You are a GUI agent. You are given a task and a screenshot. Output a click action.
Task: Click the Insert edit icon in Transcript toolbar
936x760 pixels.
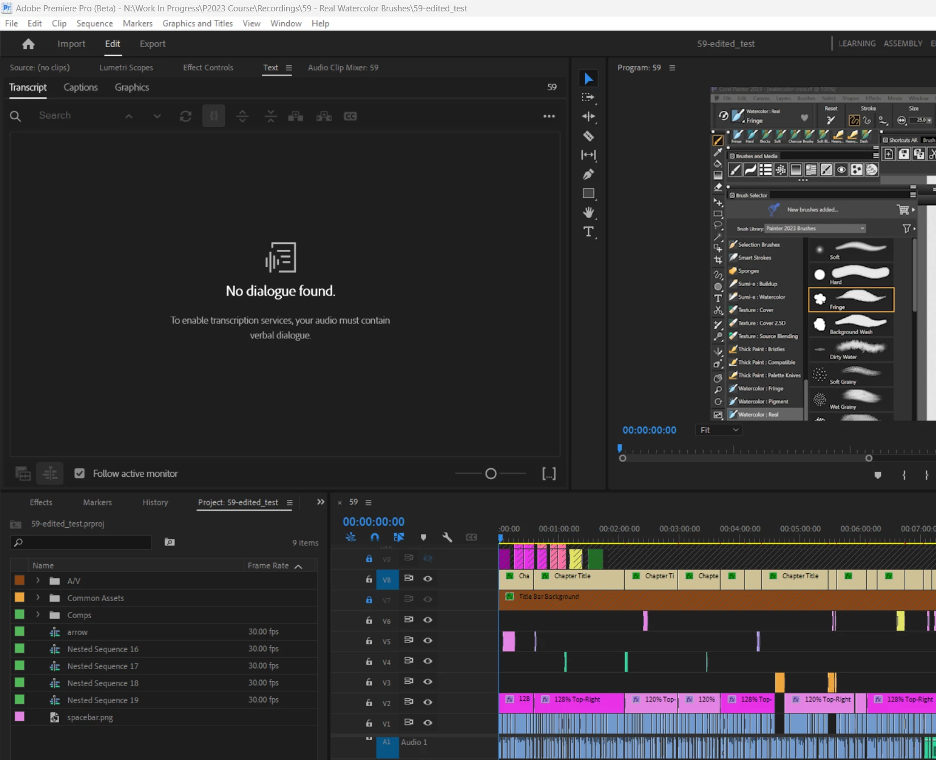point(295,116)
